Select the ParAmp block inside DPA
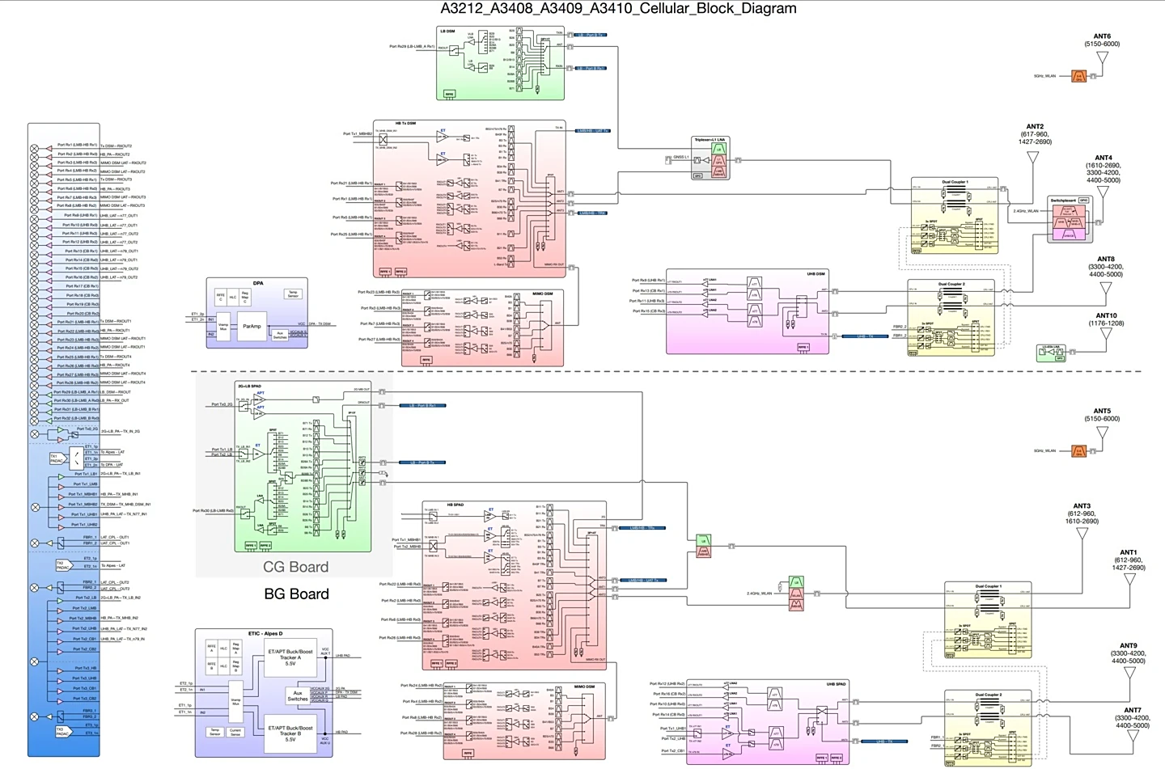Screen dimensions: 1165x769 252,327
